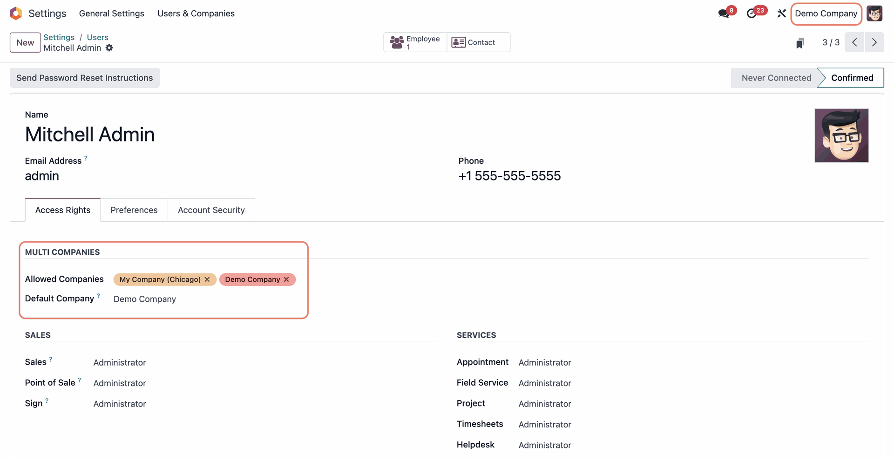
Task: Set status to Never Connected
Action: coord(776,78)
